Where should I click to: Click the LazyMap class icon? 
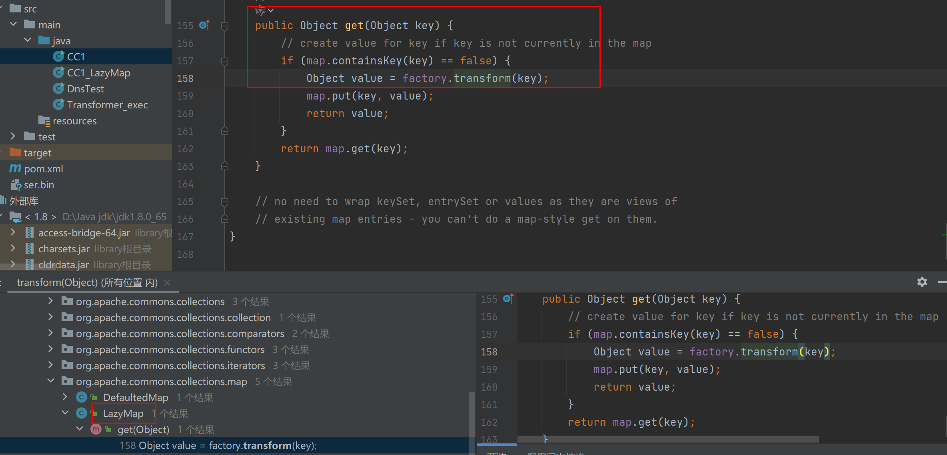(82, 413)
